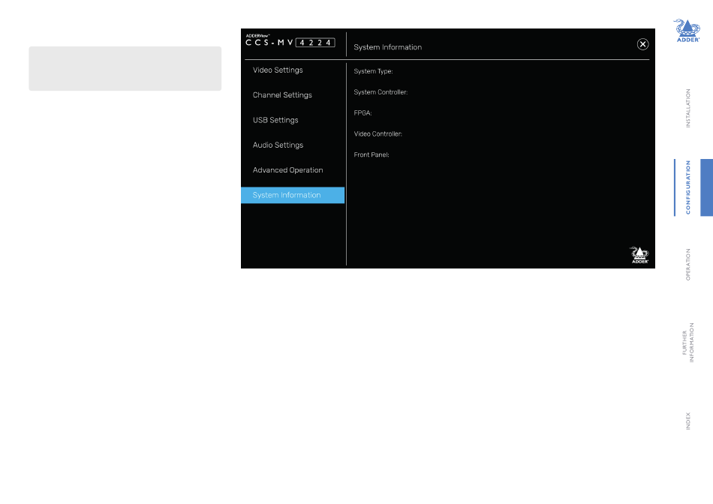Jump to the Installation side tab
Screen dimensions: 713x504
point(688,108)
